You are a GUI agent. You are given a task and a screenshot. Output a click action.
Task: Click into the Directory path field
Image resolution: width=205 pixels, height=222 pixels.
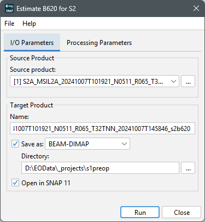click(x=100, y=168)
